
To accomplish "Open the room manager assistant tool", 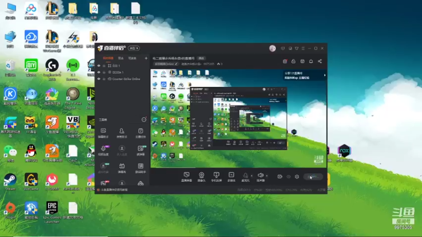I will (x=122, y=133).
